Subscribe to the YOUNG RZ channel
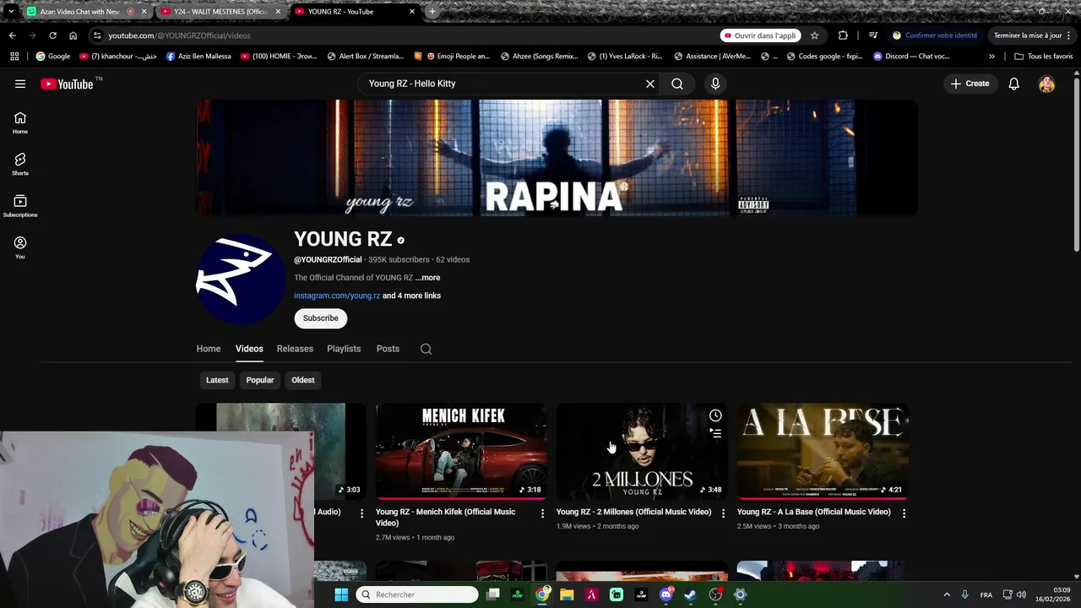The width and height of the screenshot is (1081, 608). [321, 318]
